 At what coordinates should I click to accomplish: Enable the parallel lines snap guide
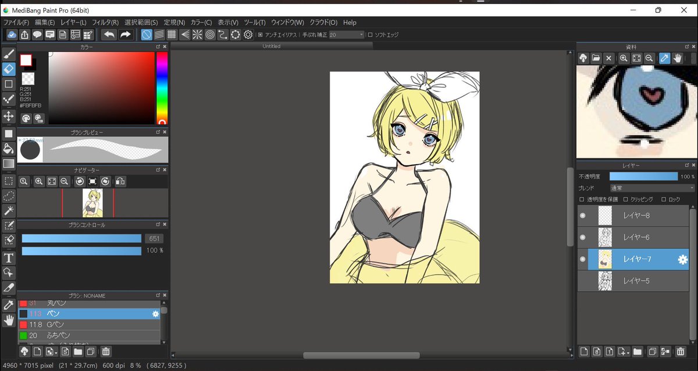coord(159,35)
